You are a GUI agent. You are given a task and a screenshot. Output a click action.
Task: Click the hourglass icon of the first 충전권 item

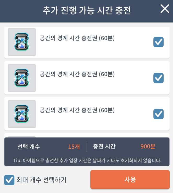(x=22, y=42)
